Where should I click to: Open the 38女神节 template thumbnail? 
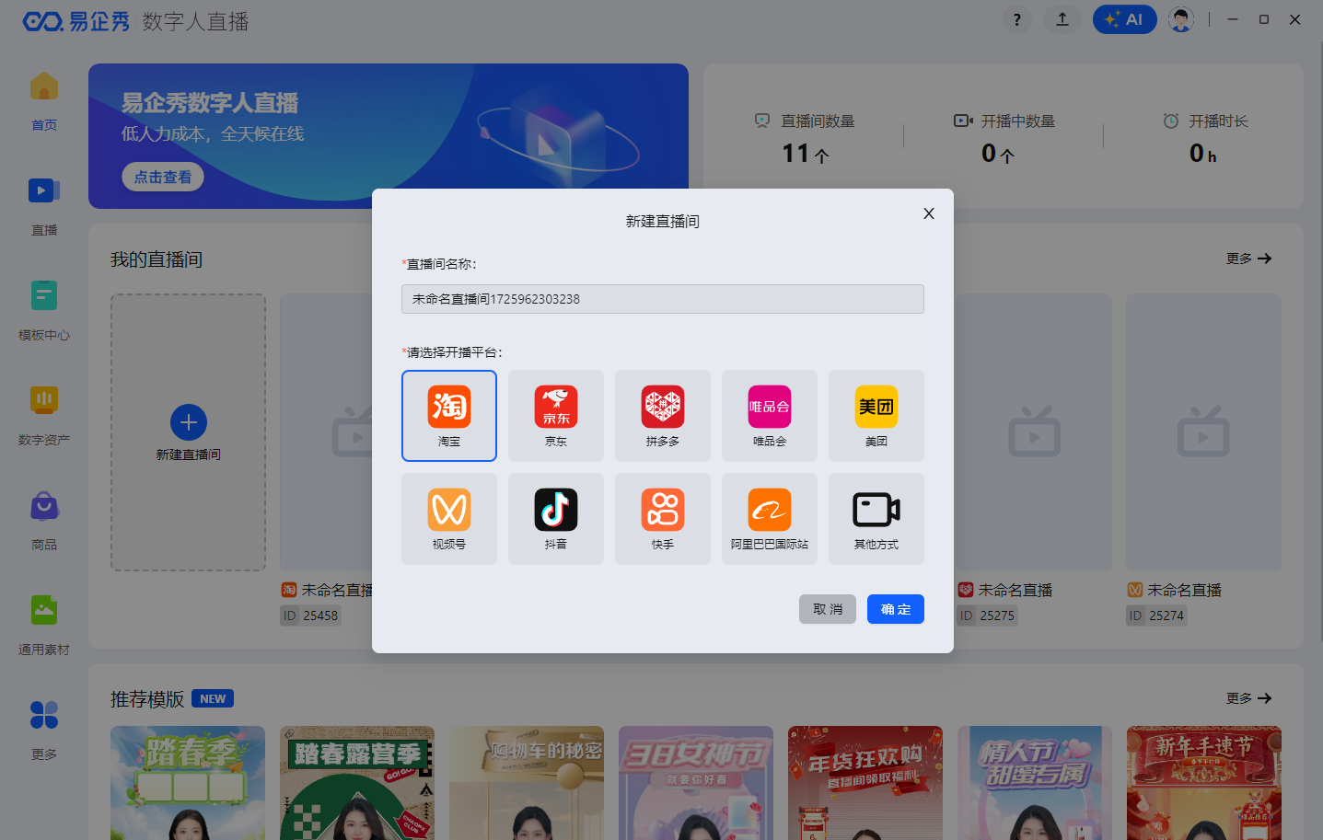[x=696, y=783]
